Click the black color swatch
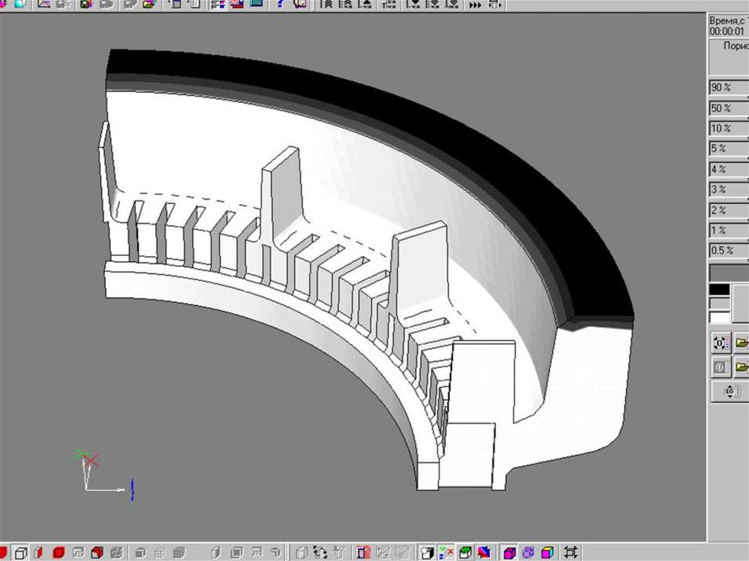749x561 pixels. pos(720,290)
